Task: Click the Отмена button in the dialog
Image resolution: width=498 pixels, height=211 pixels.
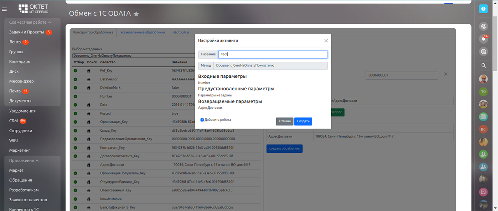Action: click(284, 121)
